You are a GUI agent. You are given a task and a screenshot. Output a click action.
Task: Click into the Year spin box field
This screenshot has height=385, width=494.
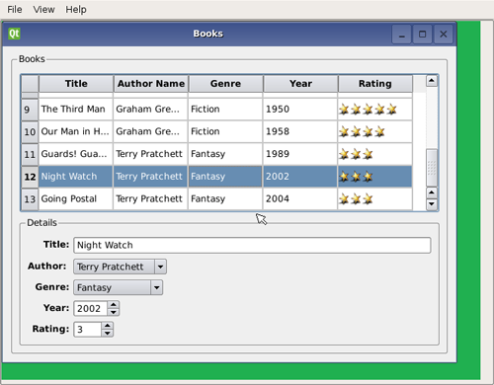pos(91,309)
